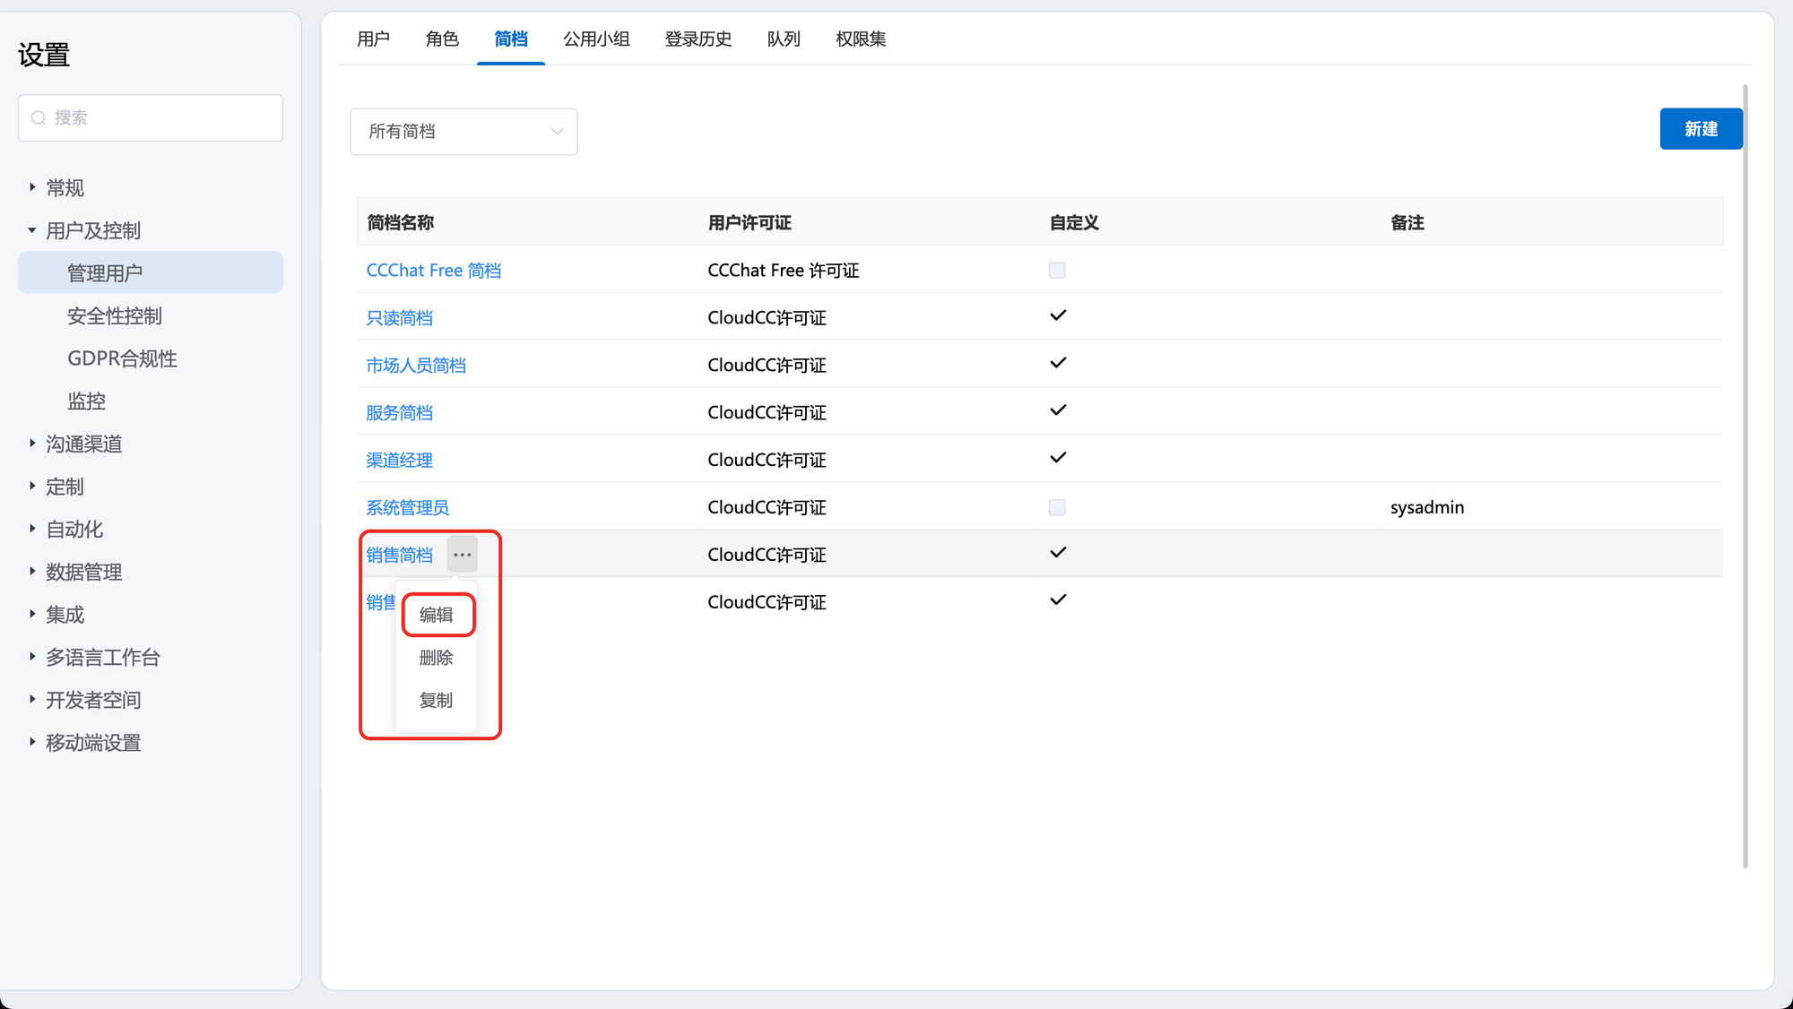The height and width of the screenshot is (1009, 1793).
Task: Switch to the 角色 tab
Action: pyautogui.click(x=442, y=39)
